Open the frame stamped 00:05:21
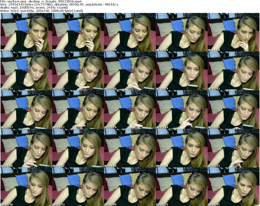The height and width of the screenshot is (206, 260). coord(233,148)
